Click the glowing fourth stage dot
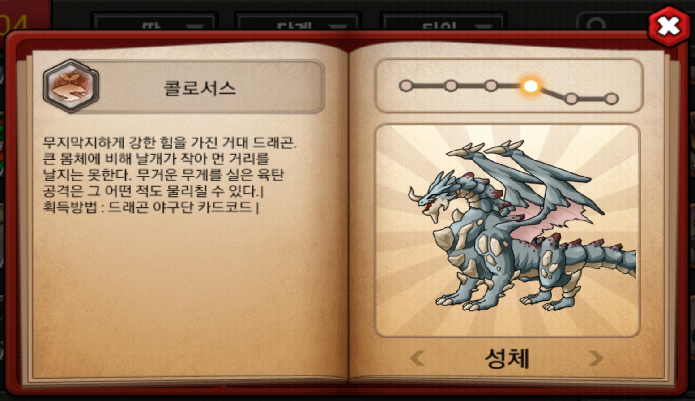This screenshot has height=401, width=695. tap(531, 86)
